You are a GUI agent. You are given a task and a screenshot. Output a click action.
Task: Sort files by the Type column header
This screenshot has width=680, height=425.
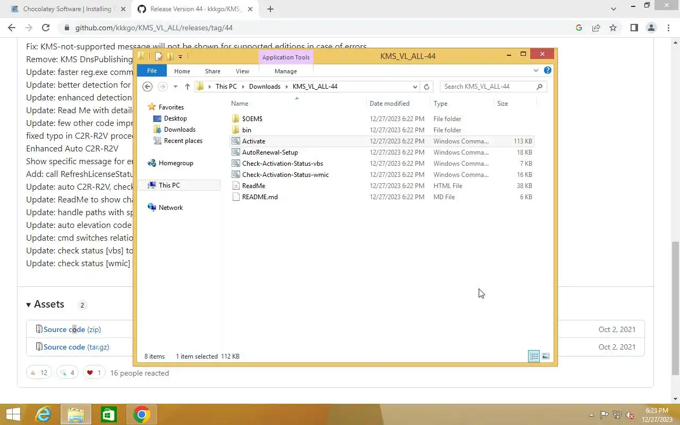(462, 104)
